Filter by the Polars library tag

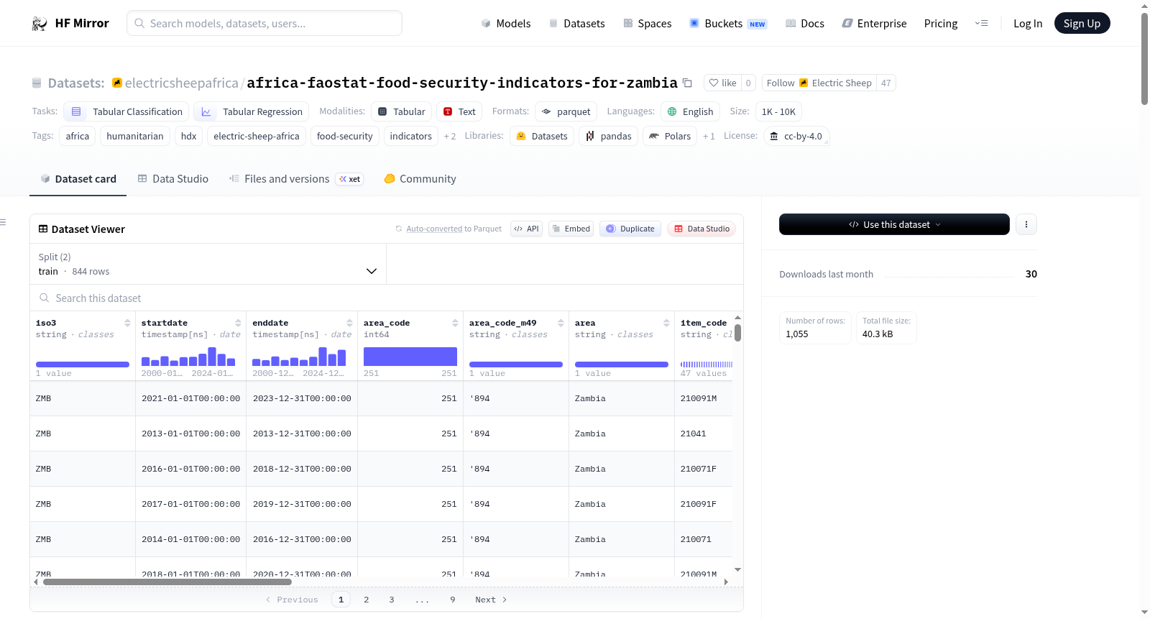[670, 136]
